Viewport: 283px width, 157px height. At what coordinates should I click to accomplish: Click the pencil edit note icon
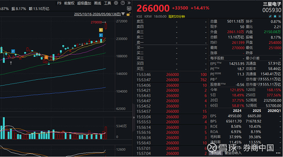click(x=270, y=16)
